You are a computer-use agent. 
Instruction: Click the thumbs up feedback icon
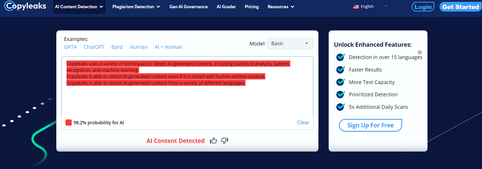pos(213,140)
